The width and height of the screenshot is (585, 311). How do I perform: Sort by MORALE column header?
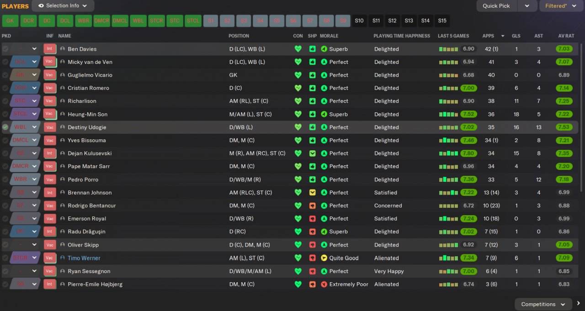329,36
